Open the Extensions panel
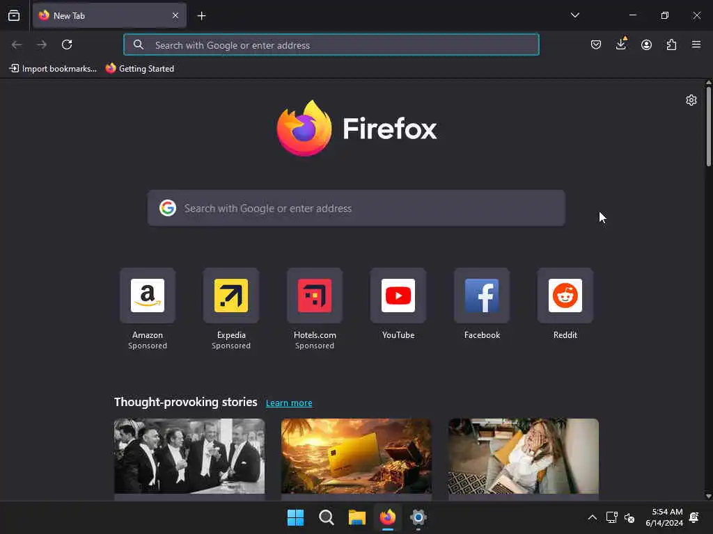This screenshot has width=713, height=534. (671, 44)
